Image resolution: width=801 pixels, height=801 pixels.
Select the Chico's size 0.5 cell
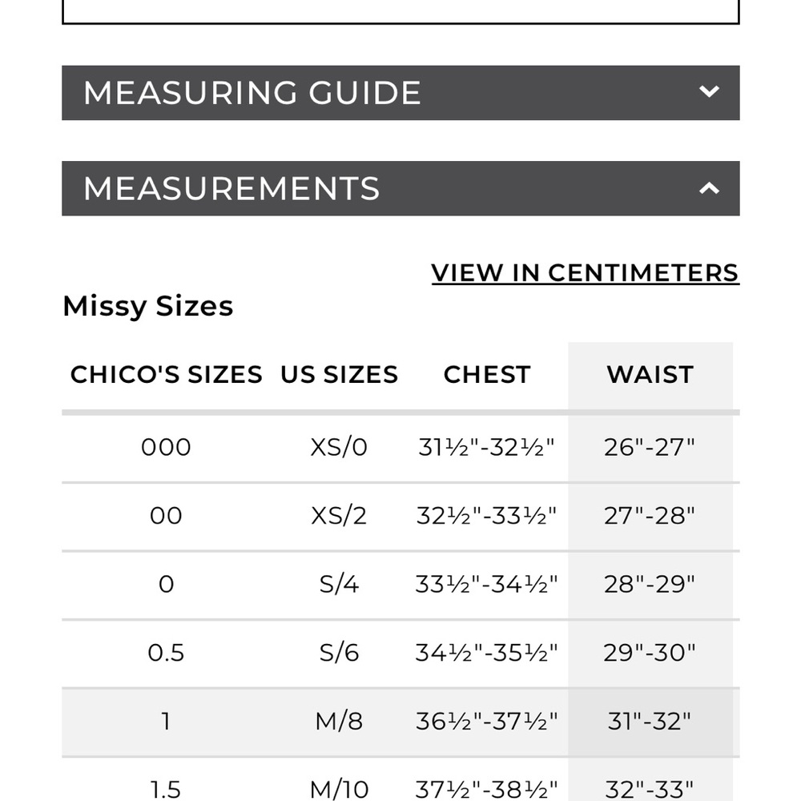(x=166, y=653)
